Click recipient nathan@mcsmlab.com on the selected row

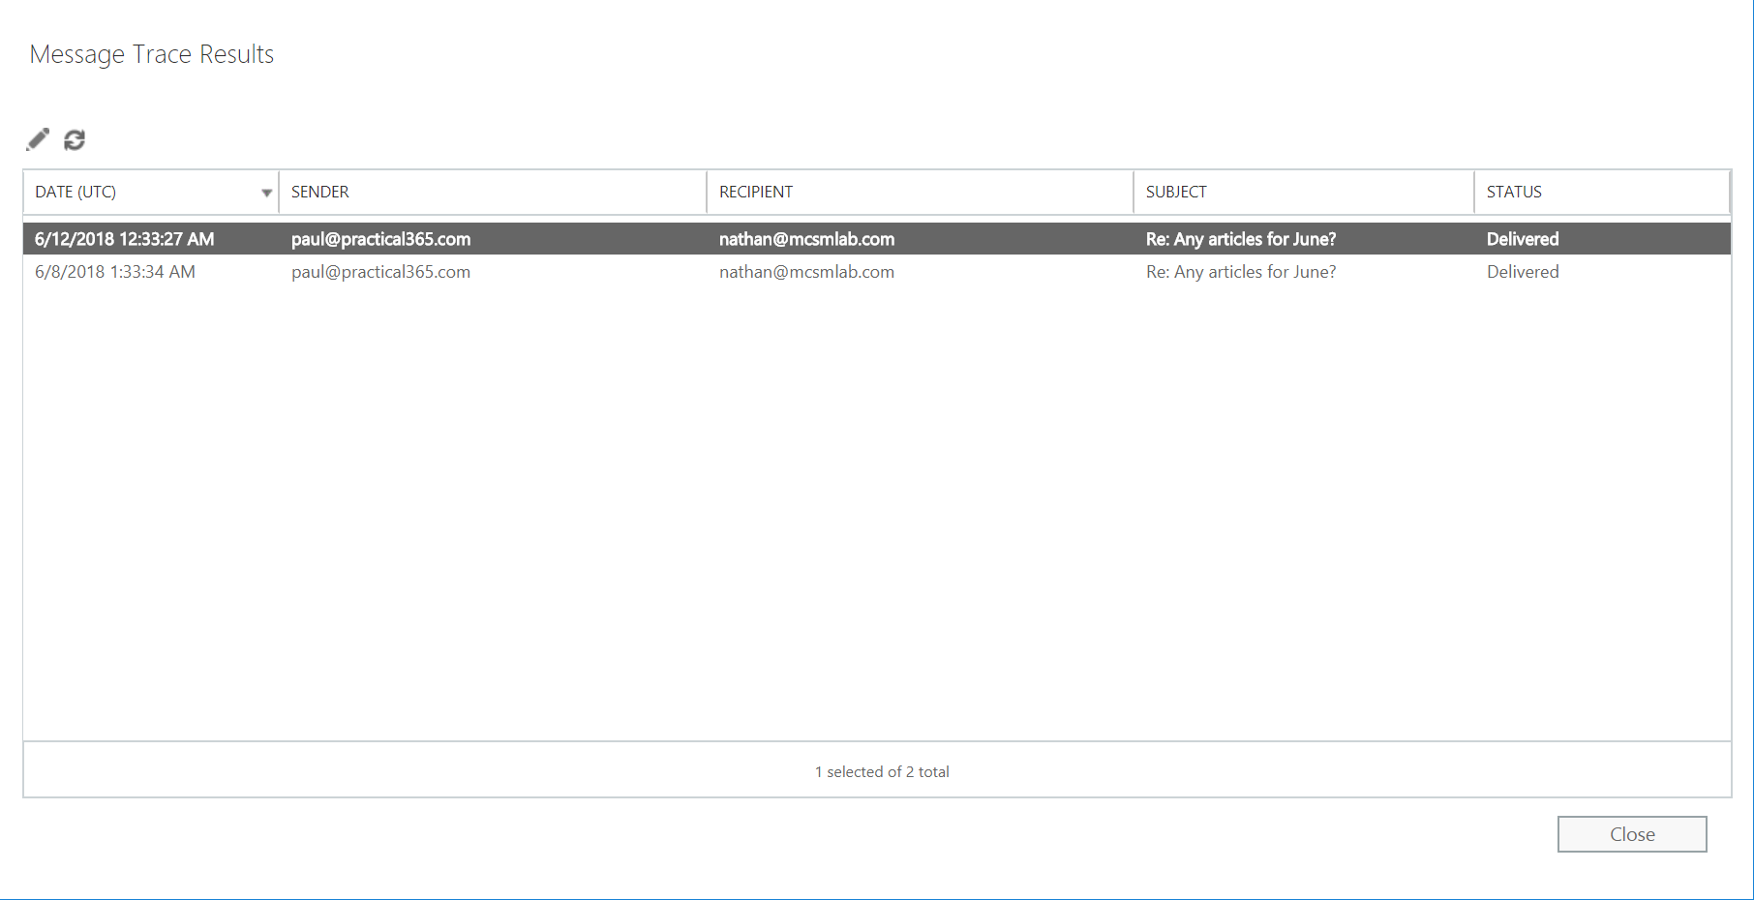(807, 238)
